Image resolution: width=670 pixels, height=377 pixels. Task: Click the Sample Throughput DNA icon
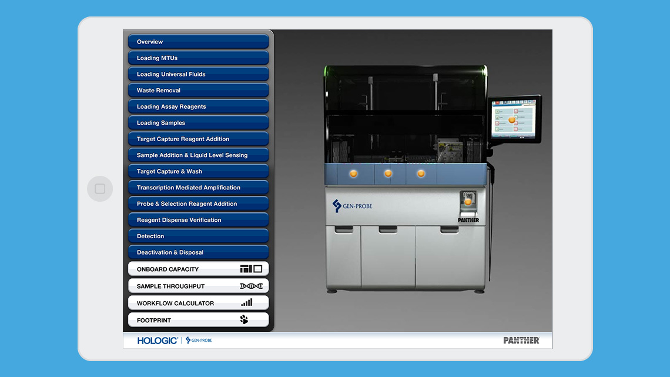tap(252, 286)
